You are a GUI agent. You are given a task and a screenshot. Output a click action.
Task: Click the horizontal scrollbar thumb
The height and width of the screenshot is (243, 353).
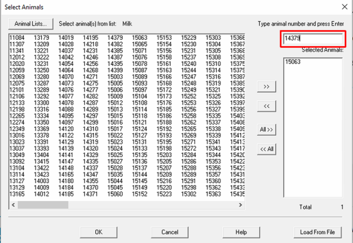[x=43, y=205]
